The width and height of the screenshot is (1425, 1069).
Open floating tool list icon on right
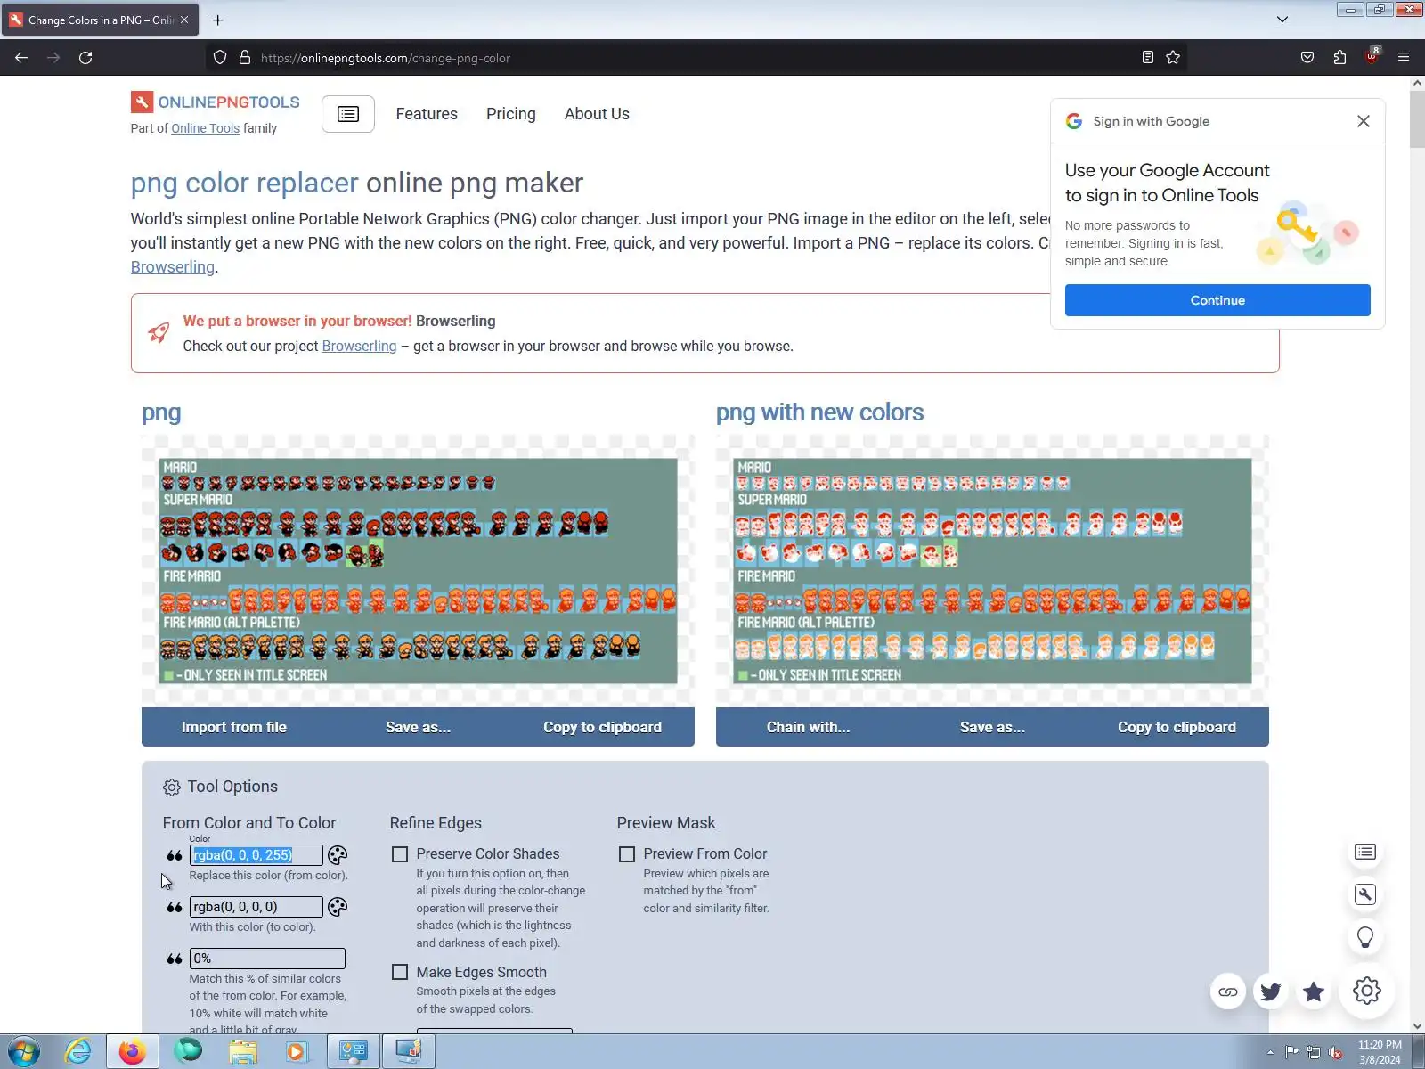tap(1364, 853)
